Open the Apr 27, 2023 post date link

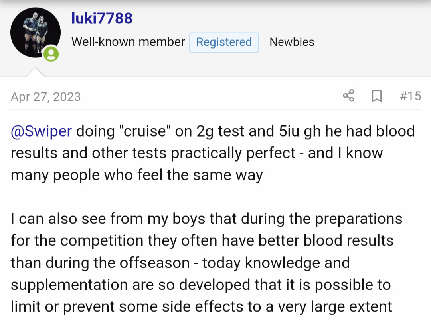coord(46,97)
